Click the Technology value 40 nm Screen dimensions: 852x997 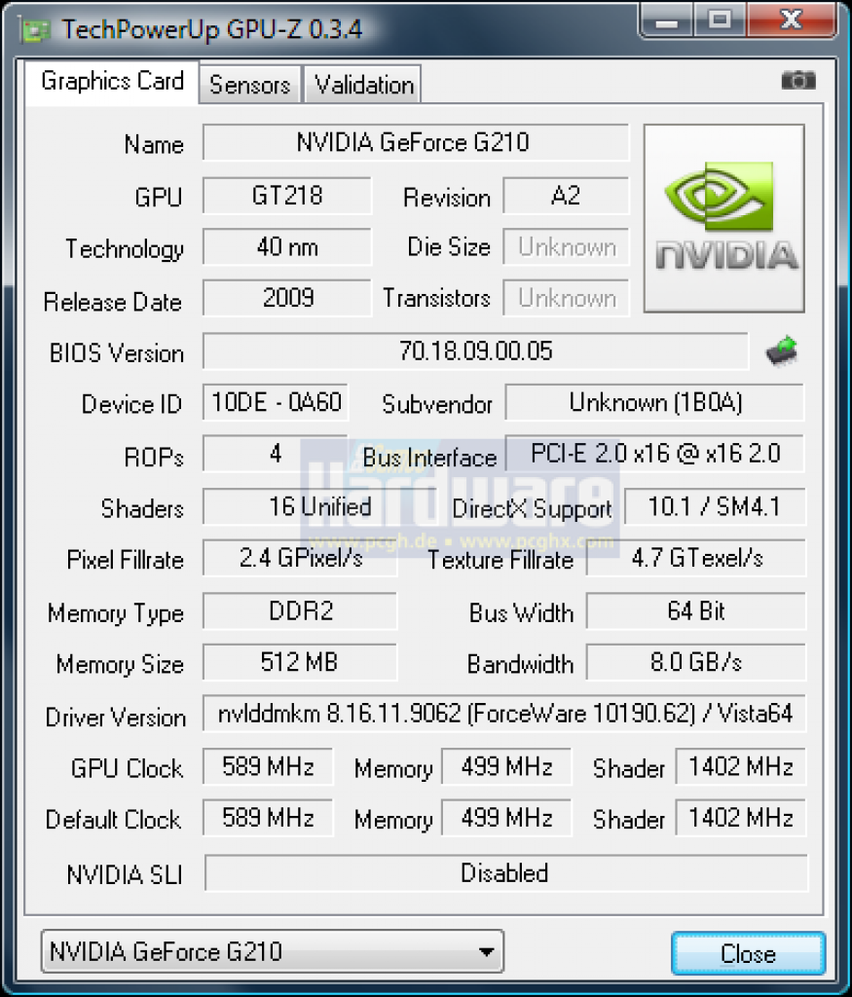pos(286,246)
